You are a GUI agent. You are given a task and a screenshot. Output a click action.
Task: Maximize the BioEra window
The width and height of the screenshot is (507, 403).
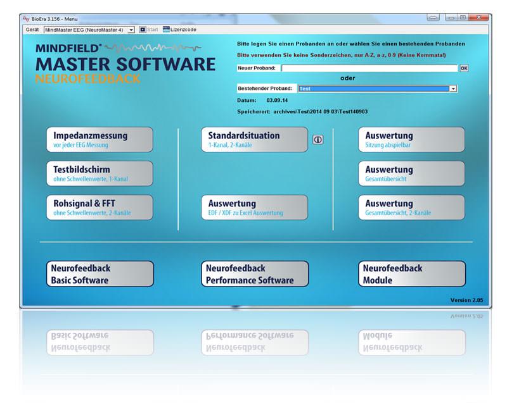pos(463,18)
